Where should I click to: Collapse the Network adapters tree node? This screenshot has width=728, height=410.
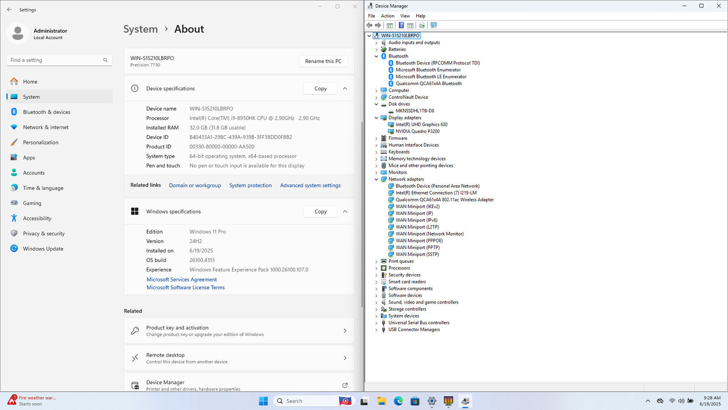point(376,179)
